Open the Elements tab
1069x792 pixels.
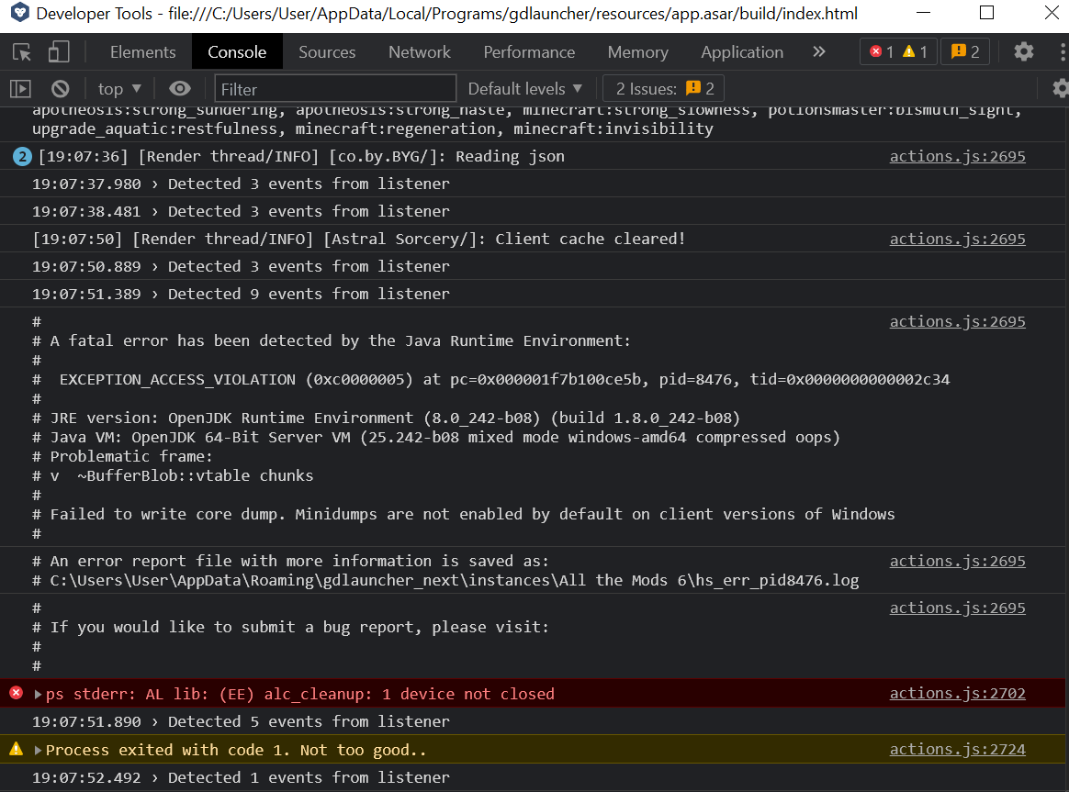coord(142,51)
